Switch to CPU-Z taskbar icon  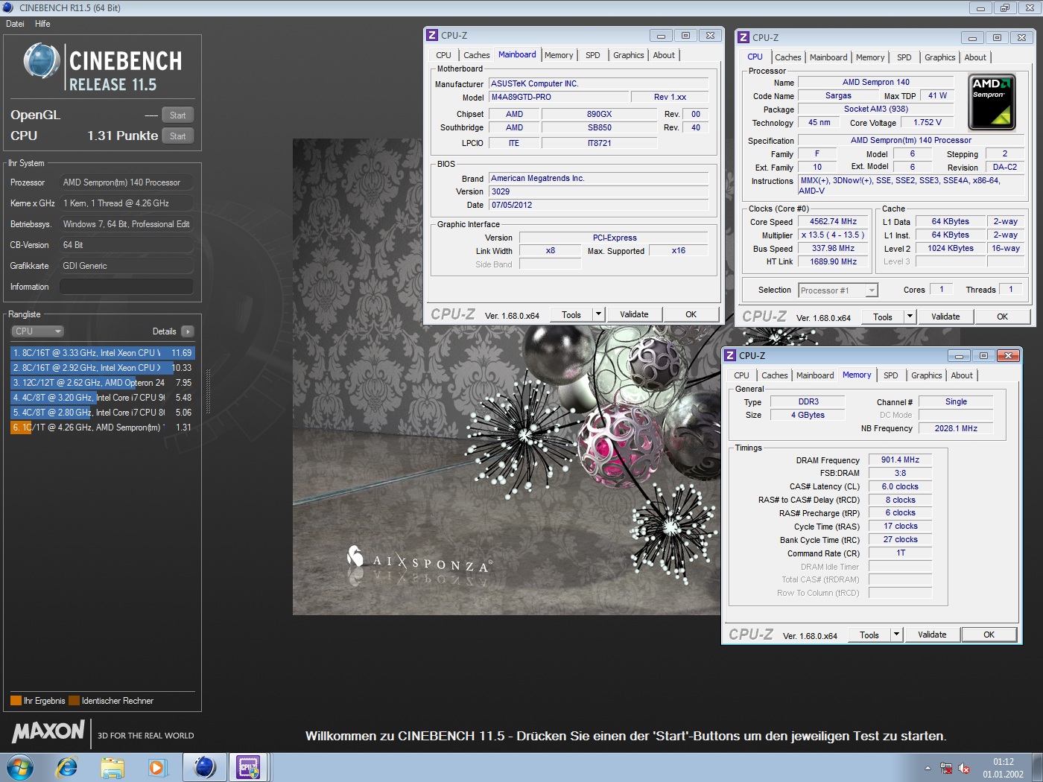[x=248, y=767]
